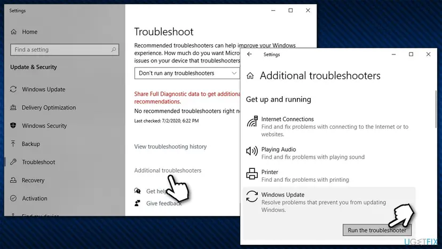Maximize the Additional troubleshooters window
This screenshot has height=249, width=442.
pyautogui.click(x=411, y=54)
